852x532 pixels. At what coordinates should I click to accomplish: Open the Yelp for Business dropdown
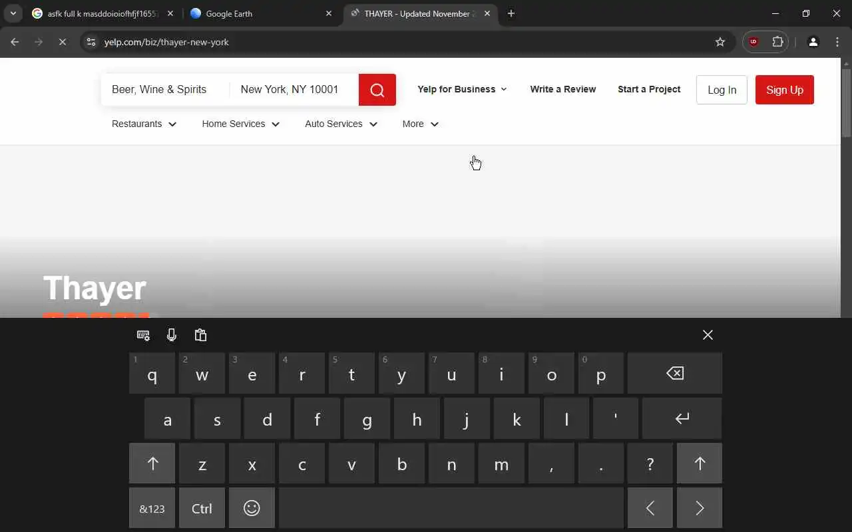(463, 89)
